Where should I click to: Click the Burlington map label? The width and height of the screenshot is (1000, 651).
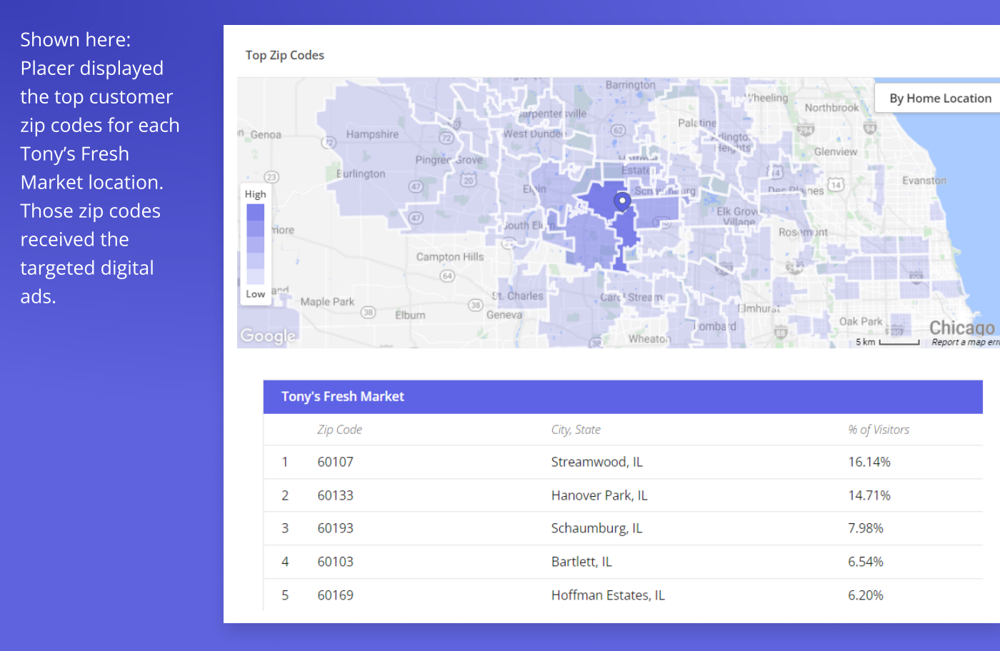(361, 174)
